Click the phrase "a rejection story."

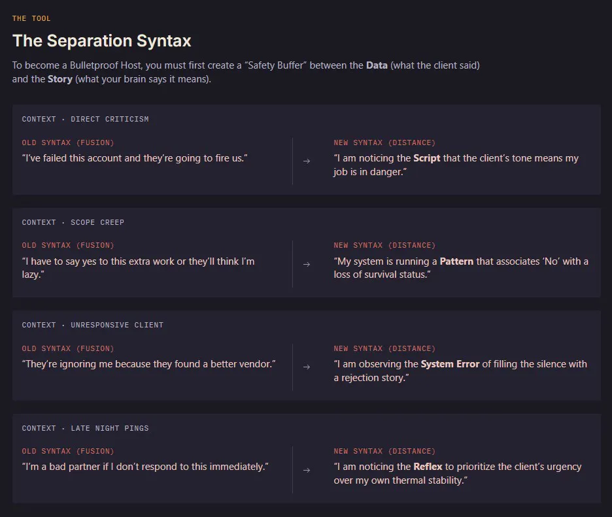[371, 378]
